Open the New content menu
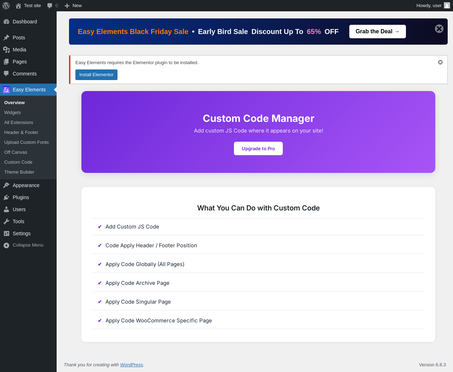Screen dimensions: 453x372 [73, 6]
